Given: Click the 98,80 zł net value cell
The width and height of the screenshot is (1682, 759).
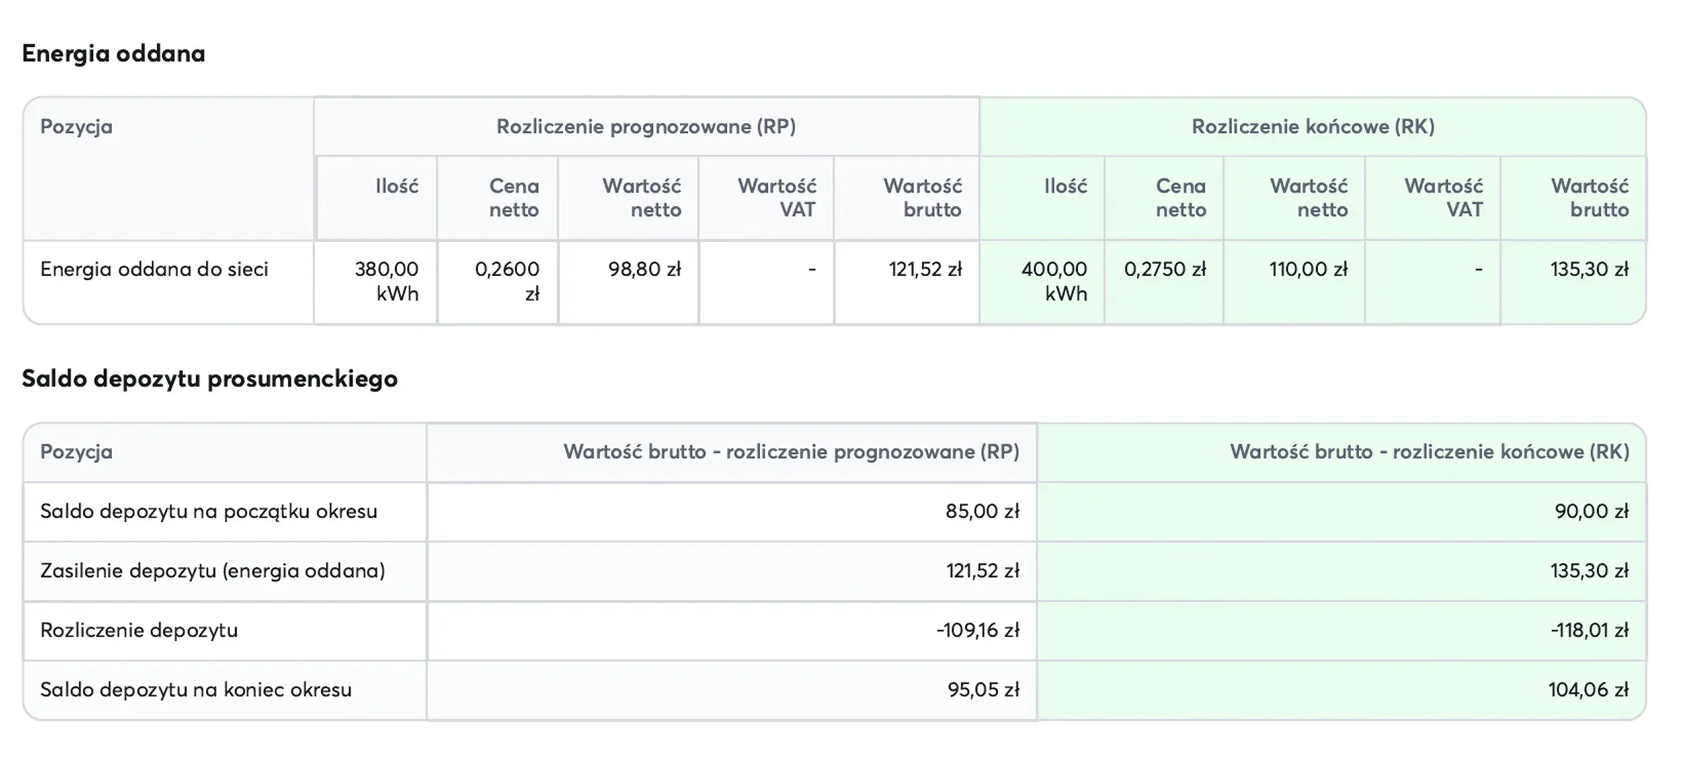Looking at the screenshot, I should click(644, 269).
